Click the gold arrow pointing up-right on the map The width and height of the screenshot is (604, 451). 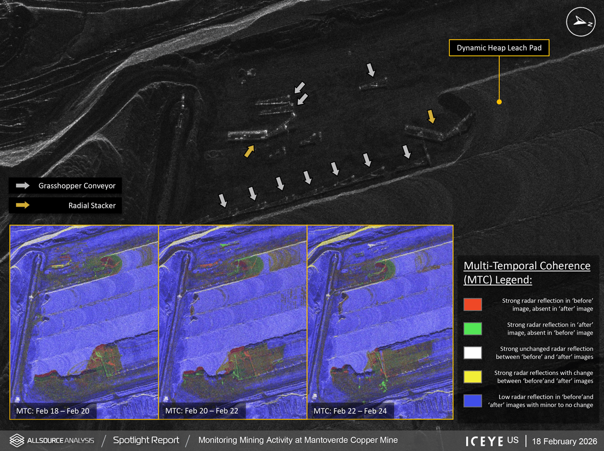(249, 151)
